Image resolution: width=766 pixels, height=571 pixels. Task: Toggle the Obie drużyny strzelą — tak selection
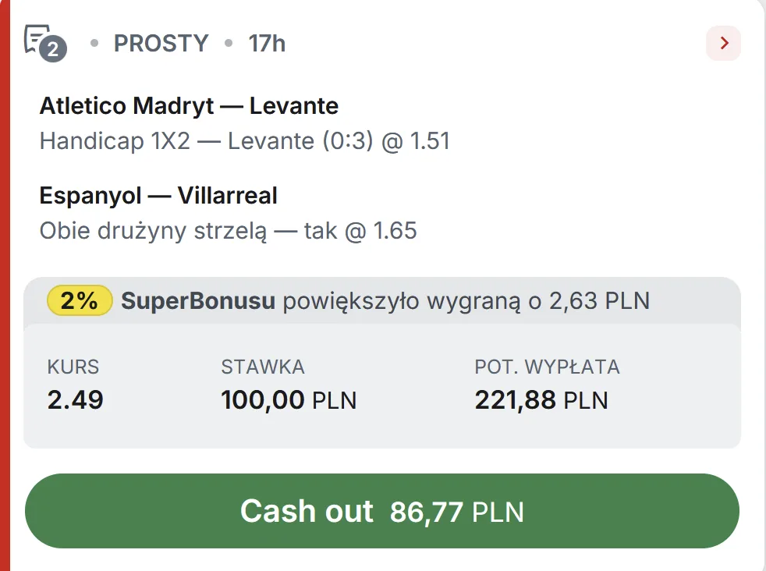(228, 231)
